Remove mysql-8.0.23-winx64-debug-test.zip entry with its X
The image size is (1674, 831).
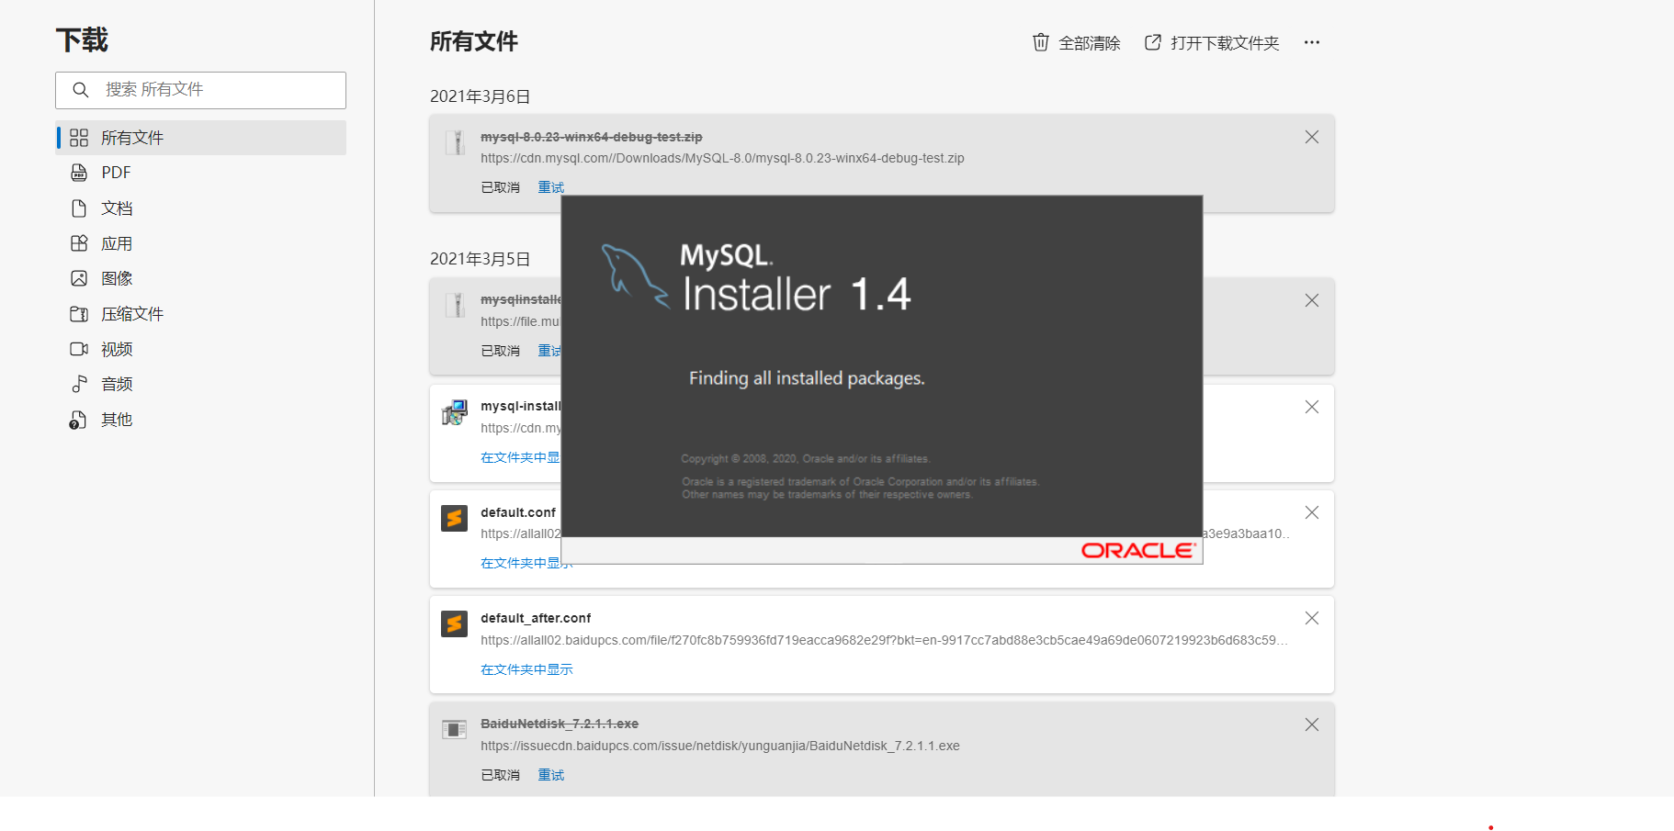1312,137
